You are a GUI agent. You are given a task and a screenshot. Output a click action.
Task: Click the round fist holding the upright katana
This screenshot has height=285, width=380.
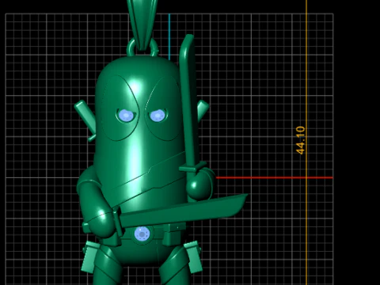(x=200, y=184)
